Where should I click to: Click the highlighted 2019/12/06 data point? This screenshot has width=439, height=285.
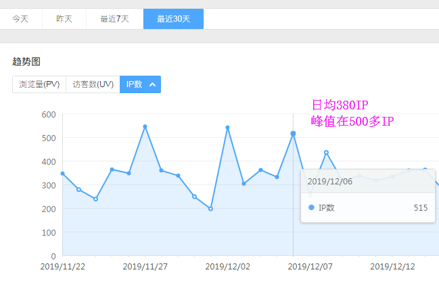coord(293,134)
